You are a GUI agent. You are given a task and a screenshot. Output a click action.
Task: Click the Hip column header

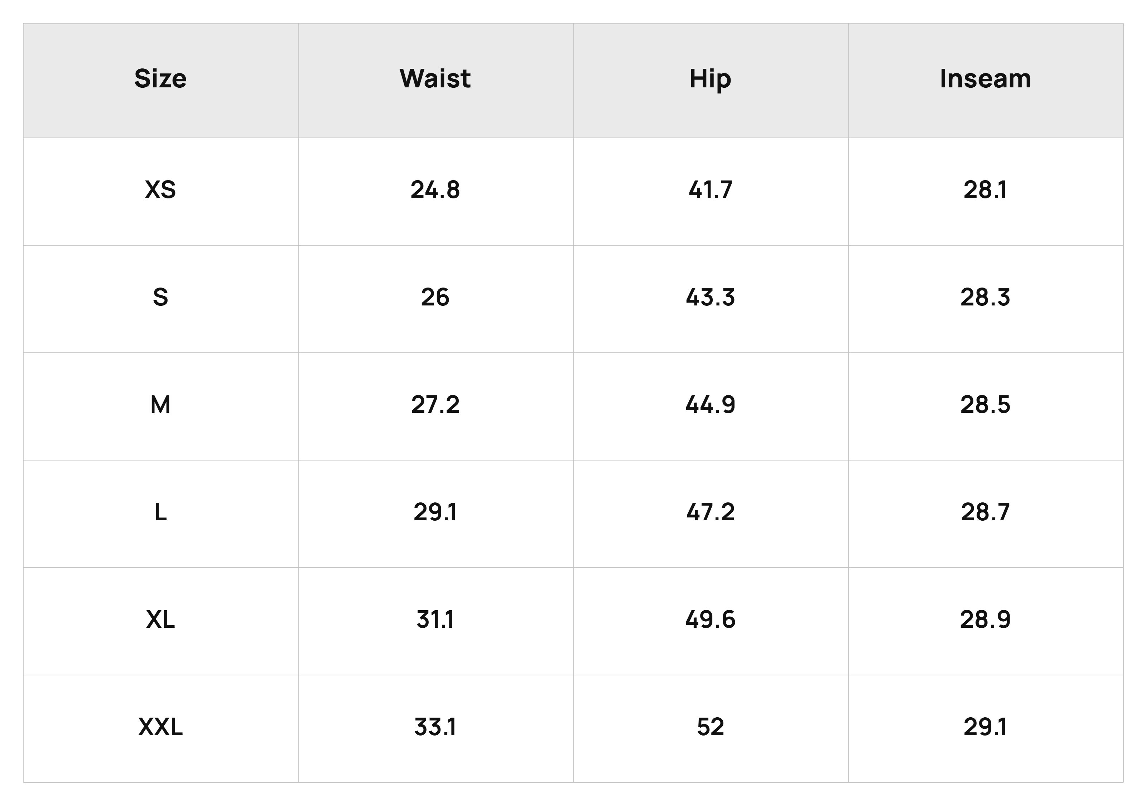[x=710, y=80]
